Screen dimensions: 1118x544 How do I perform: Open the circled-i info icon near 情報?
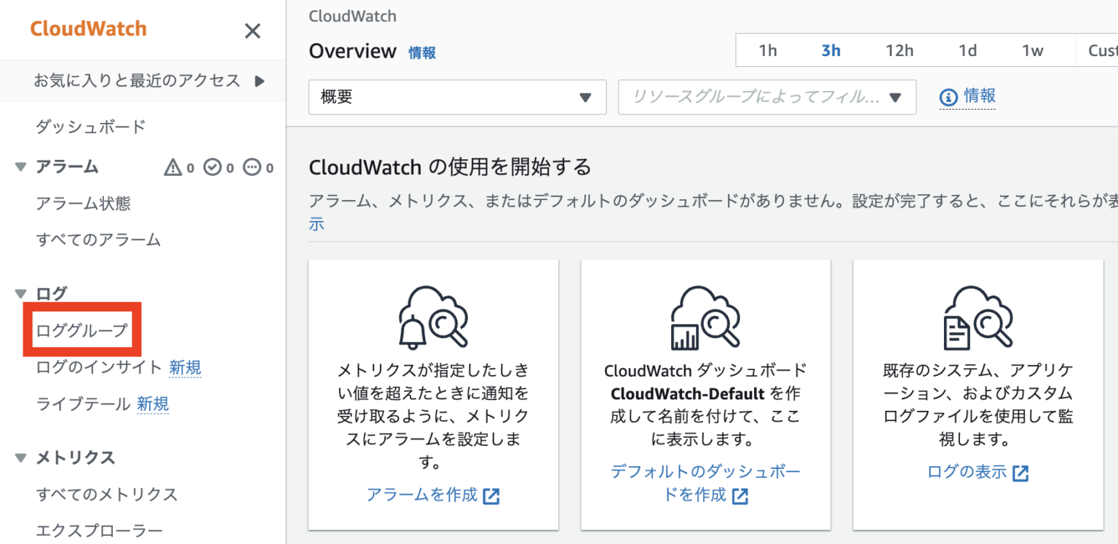click(x=948, y=97)
